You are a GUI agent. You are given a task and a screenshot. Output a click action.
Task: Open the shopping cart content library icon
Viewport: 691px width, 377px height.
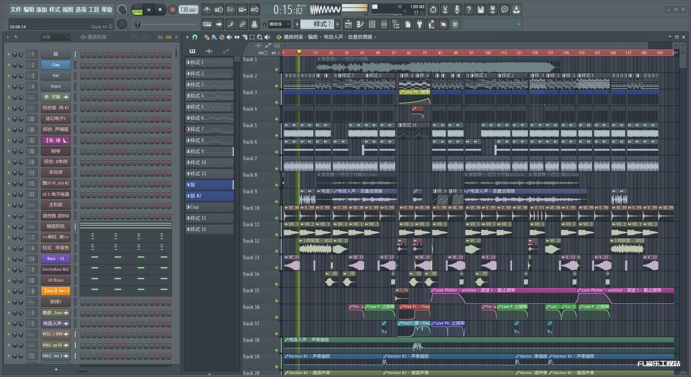pyautogui.click(x=455, y=24)
